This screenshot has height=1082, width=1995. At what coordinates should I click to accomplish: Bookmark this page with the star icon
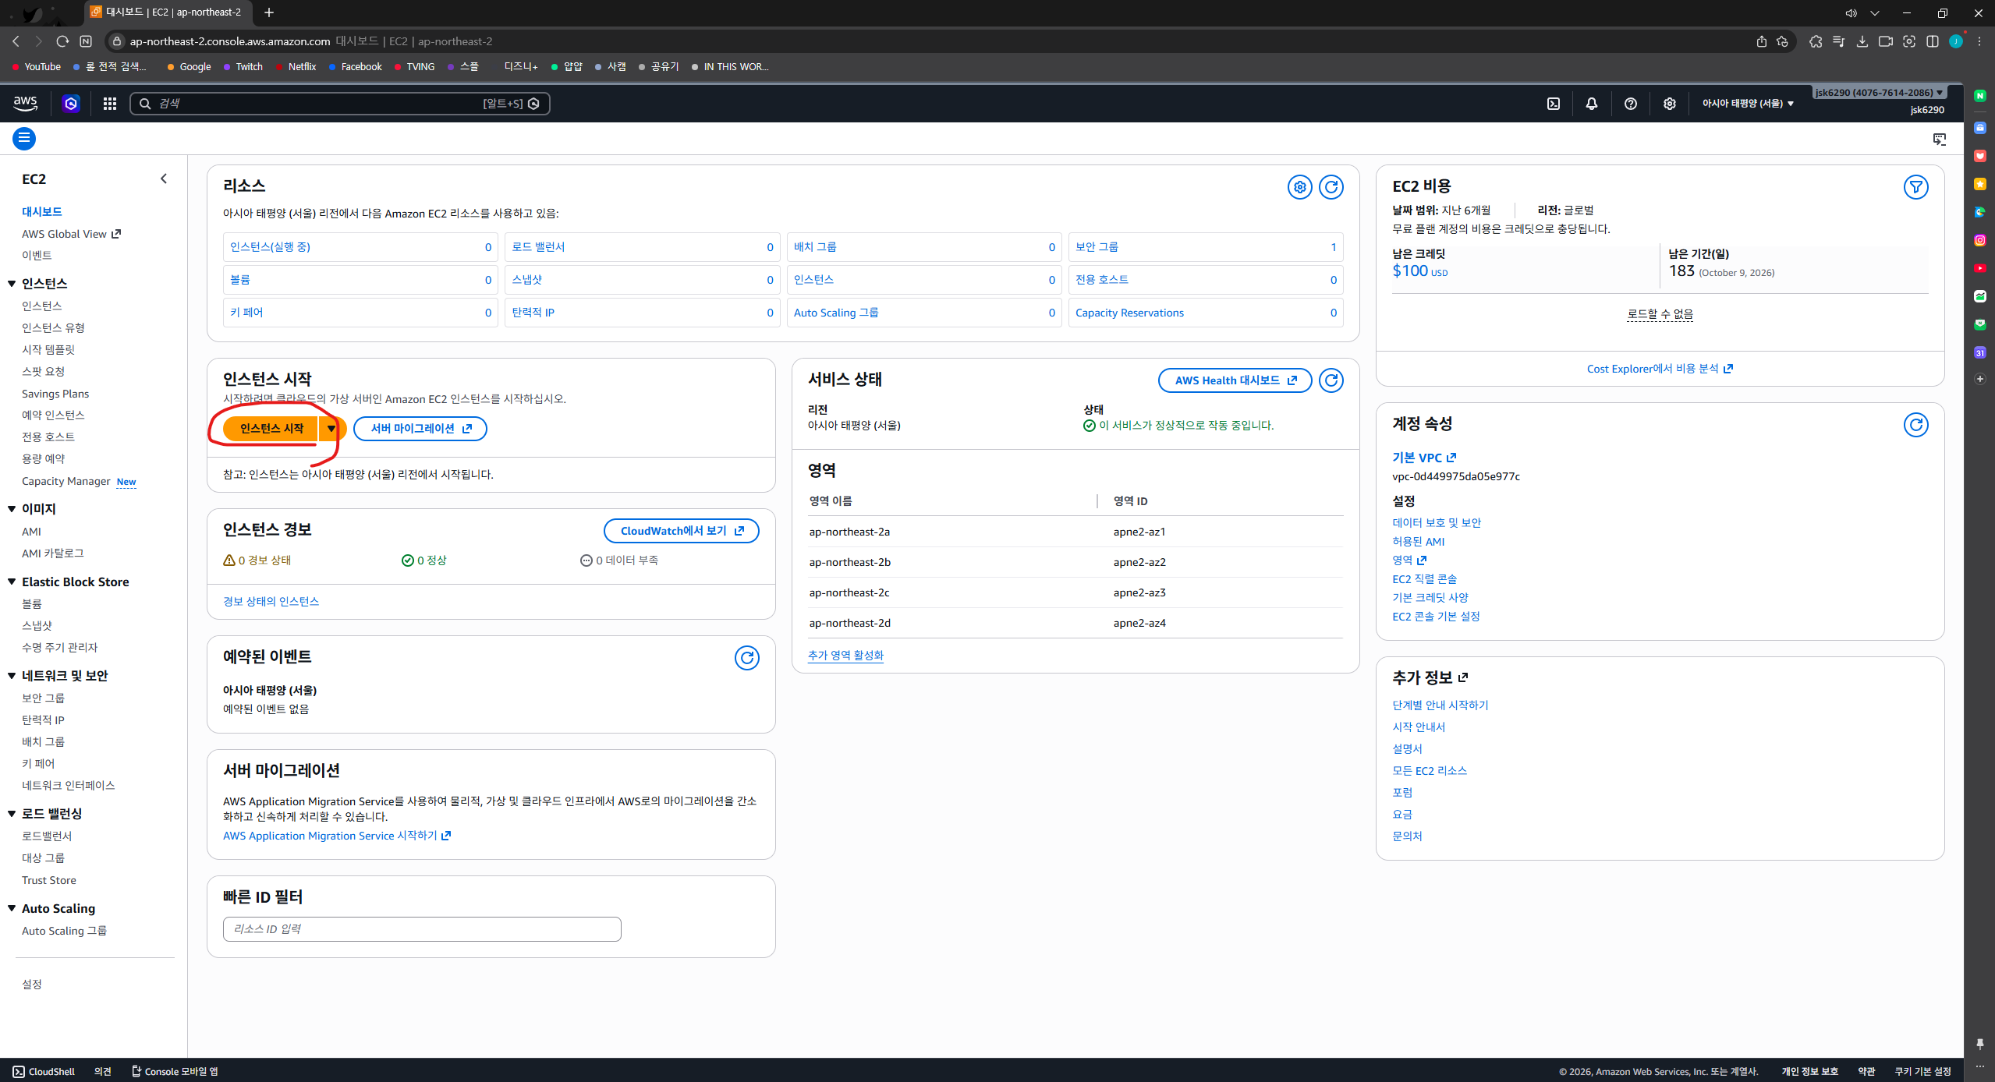[1782, 41]
